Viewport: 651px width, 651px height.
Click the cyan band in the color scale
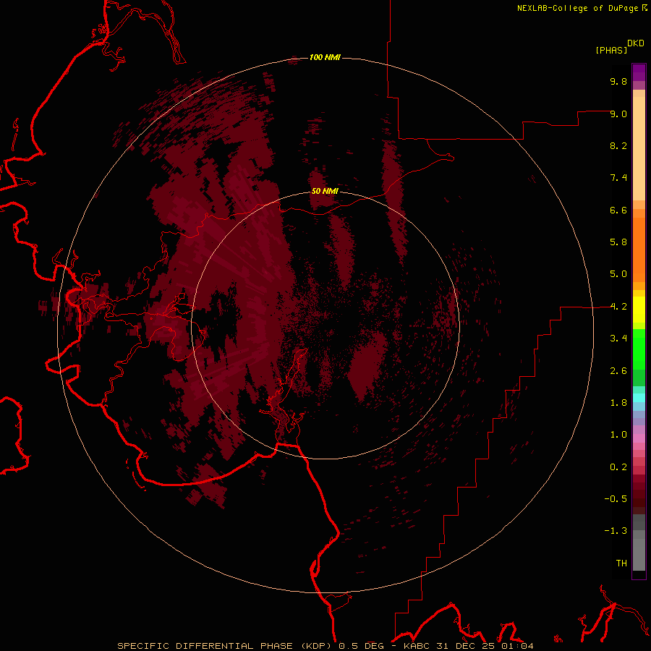[639, 398]
